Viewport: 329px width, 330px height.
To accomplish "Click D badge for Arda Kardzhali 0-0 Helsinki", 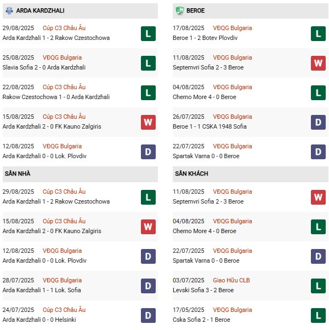I will (147, 315).
